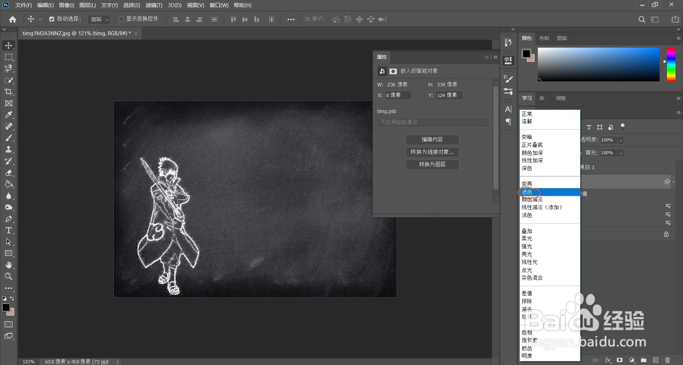
Task: Select the Move tool in the toolbox
Action: pos(9,45)
